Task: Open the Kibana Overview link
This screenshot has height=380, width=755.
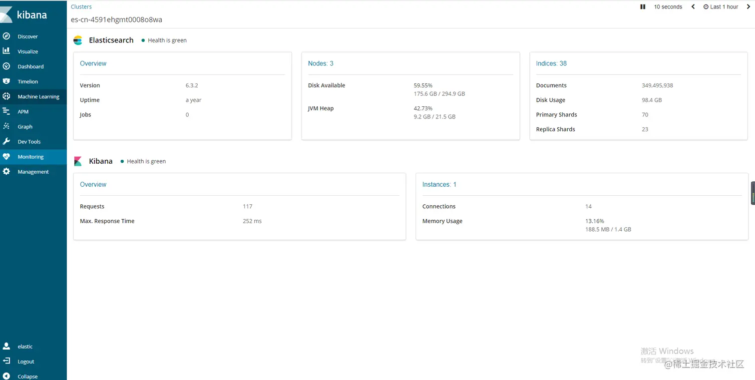Action: pyautogui.click(x=93, y=184)
